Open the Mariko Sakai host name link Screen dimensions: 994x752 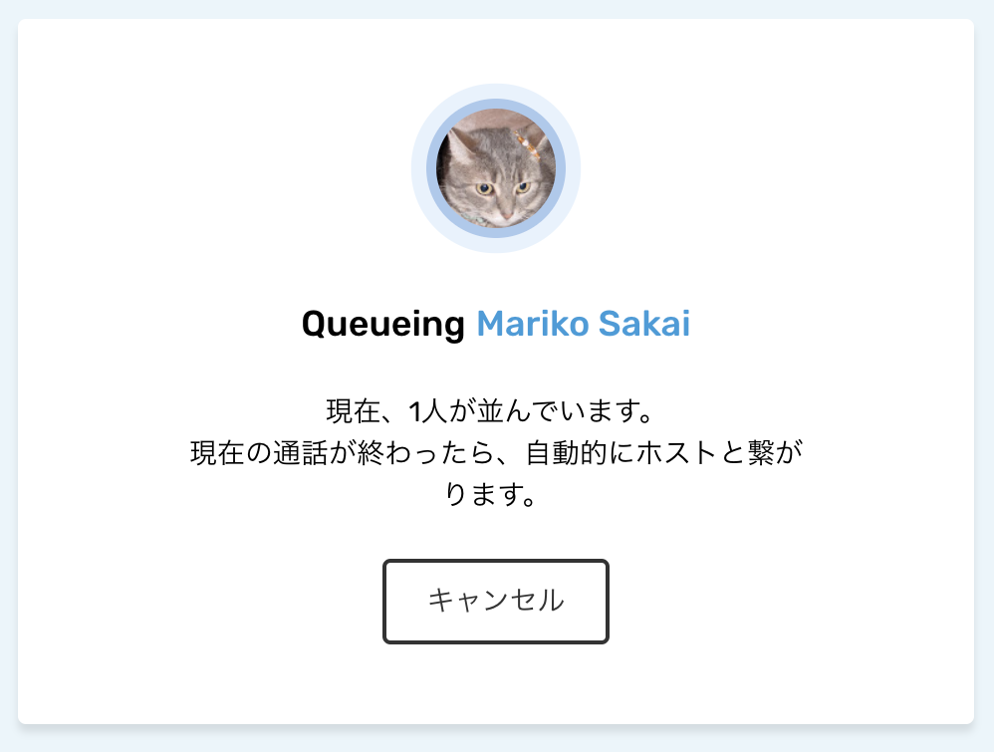583,324
